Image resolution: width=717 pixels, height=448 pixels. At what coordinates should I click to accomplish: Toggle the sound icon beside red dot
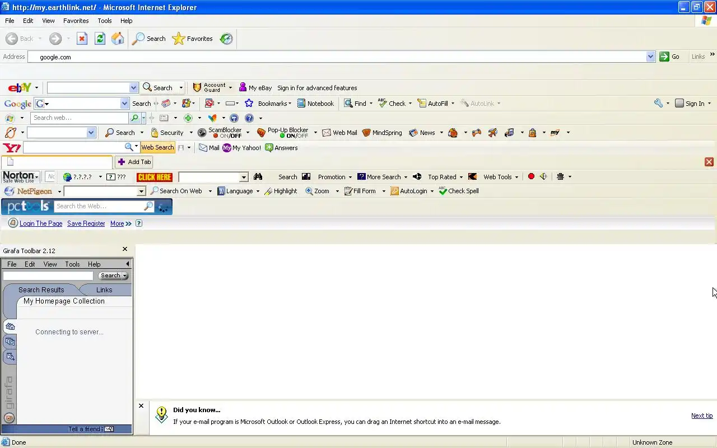(x=543, y=177)
